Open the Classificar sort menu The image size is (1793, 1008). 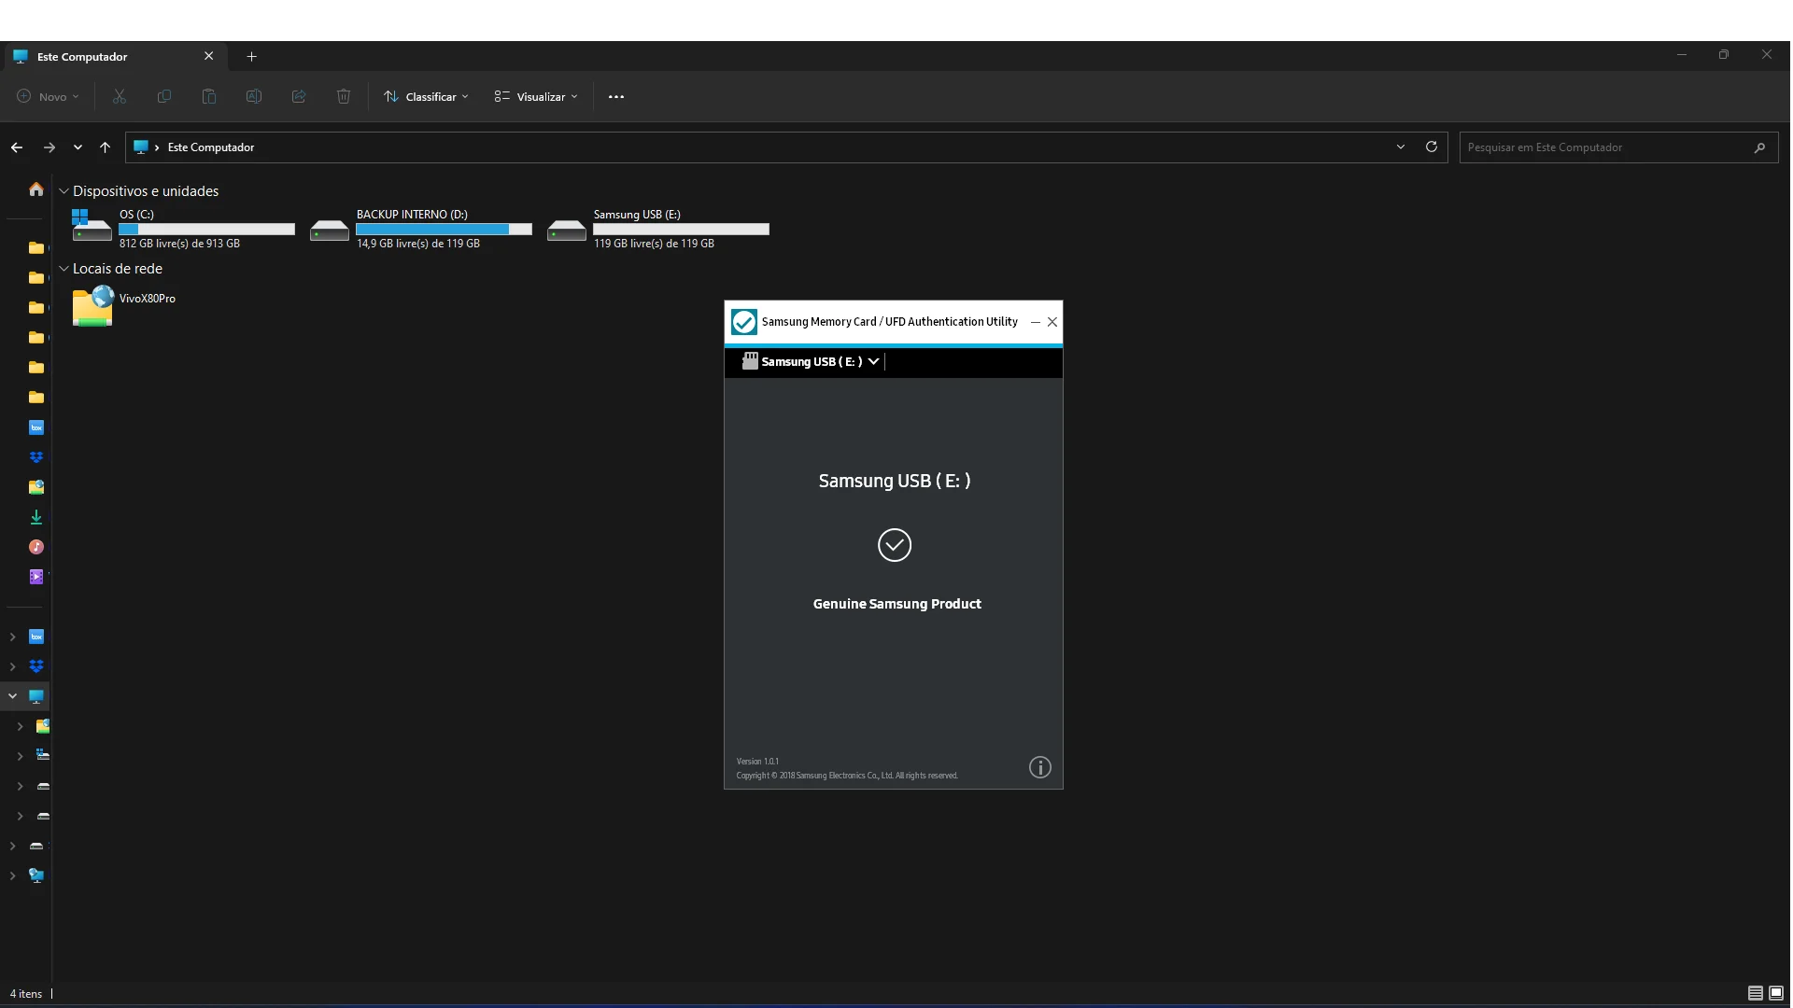pyautogui.click(x=427, y=96)
